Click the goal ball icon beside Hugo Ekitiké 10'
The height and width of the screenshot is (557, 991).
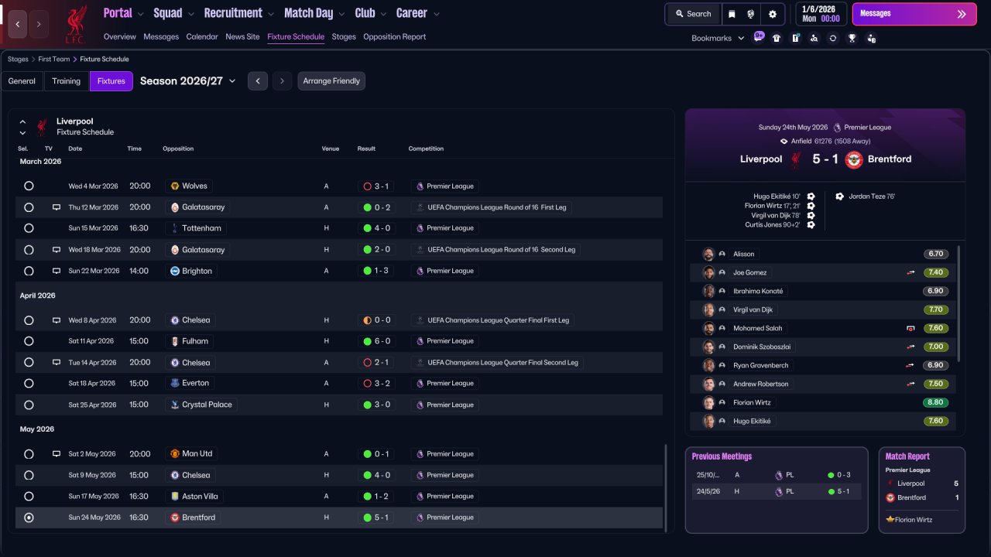811,196
